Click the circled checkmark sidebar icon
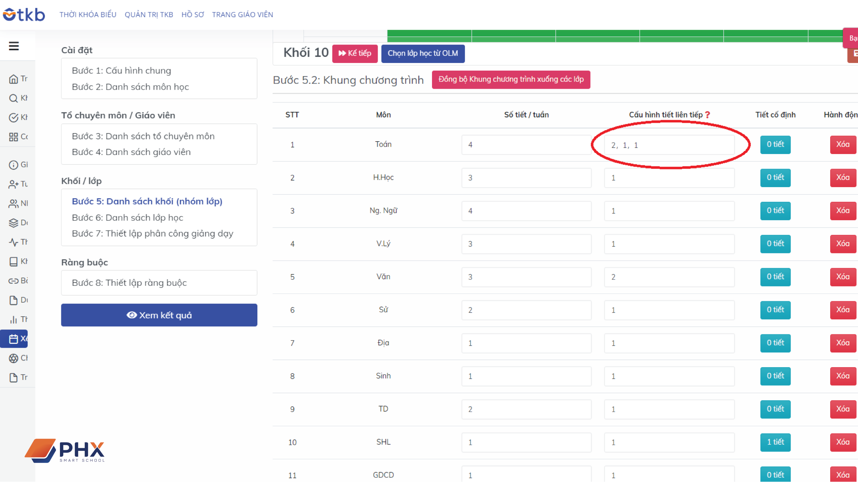Image resolution: width=858 pixels, height=482 pixels. [13, 117]
